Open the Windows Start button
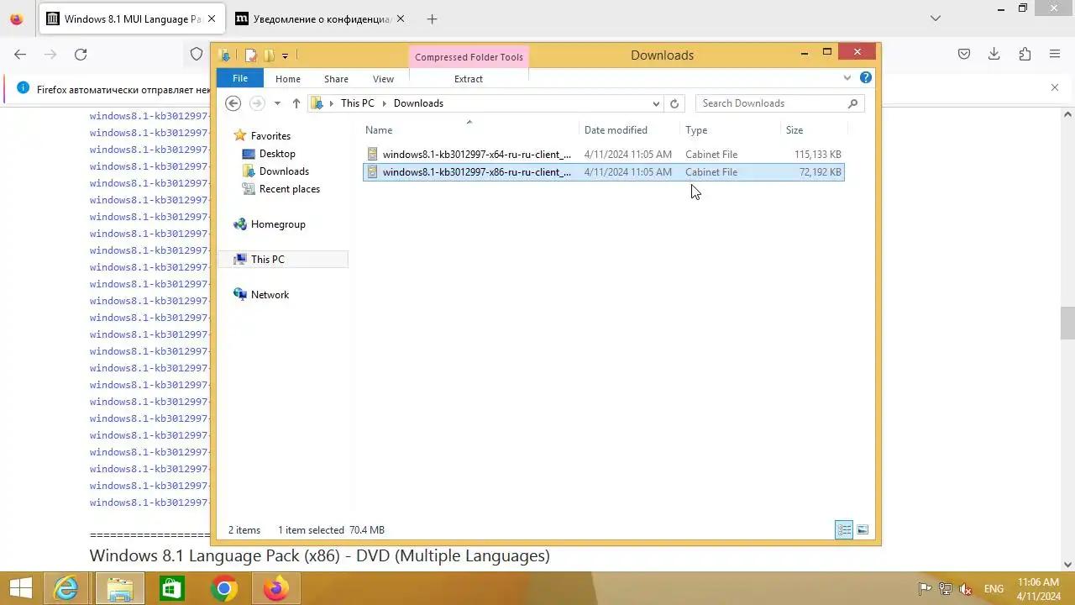This screenshot has width=1075, height=605. coord(21,589)
